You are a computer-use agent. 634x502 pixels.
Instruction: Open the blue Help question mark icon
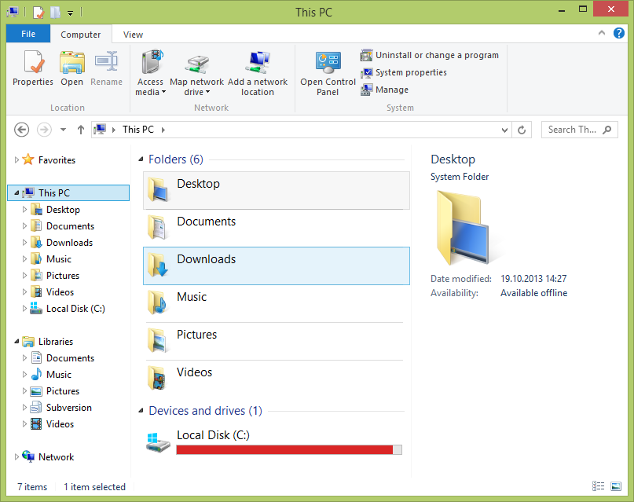pyautogui.click(x=618, y=33)
